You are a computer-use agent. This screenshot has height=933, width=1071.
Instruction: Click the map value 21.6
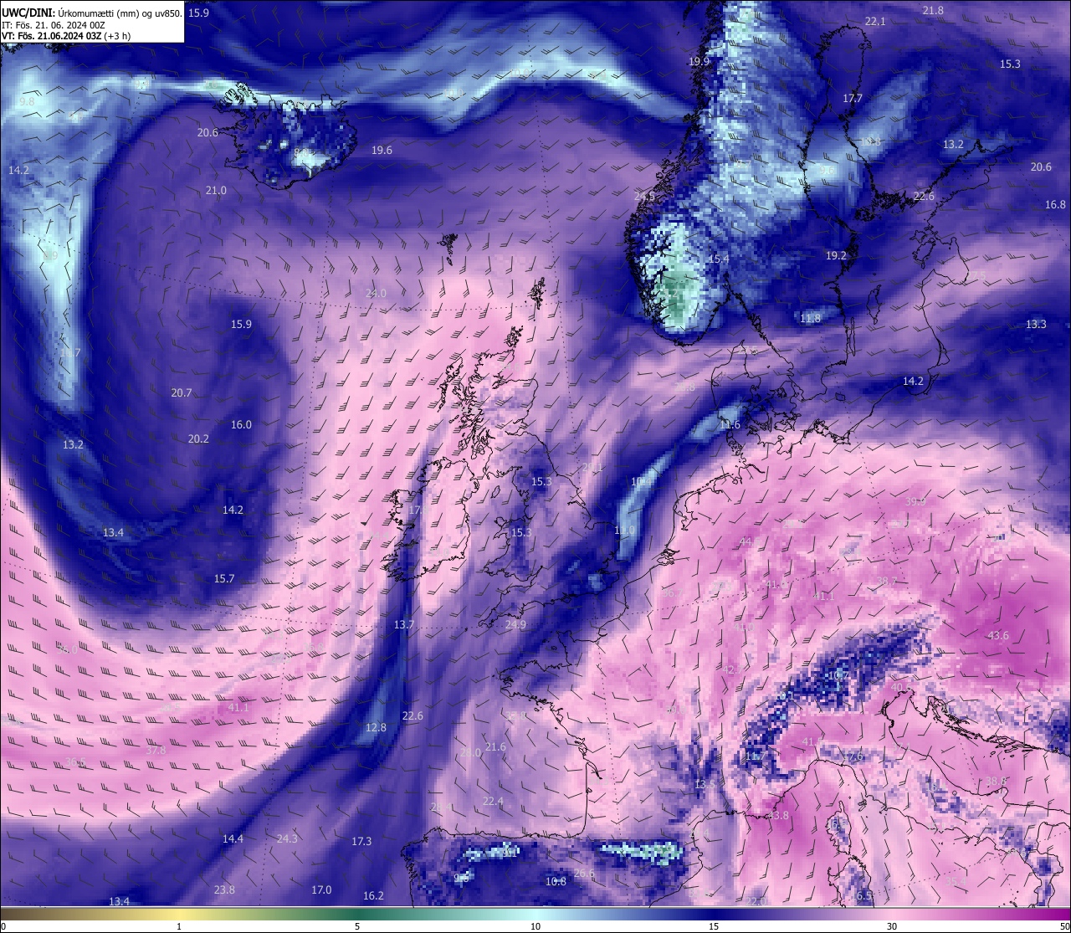click(495, 747)
